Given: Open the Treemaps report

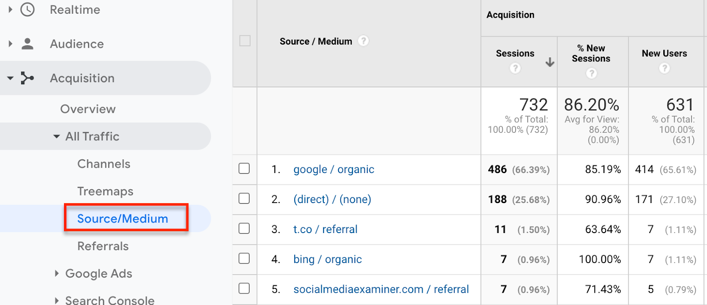Looking at the screenshot, I should (105, 191).
